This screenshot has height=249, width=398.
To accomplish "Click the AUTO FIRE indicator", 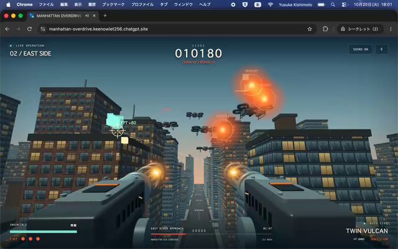I will pos(376,223).
